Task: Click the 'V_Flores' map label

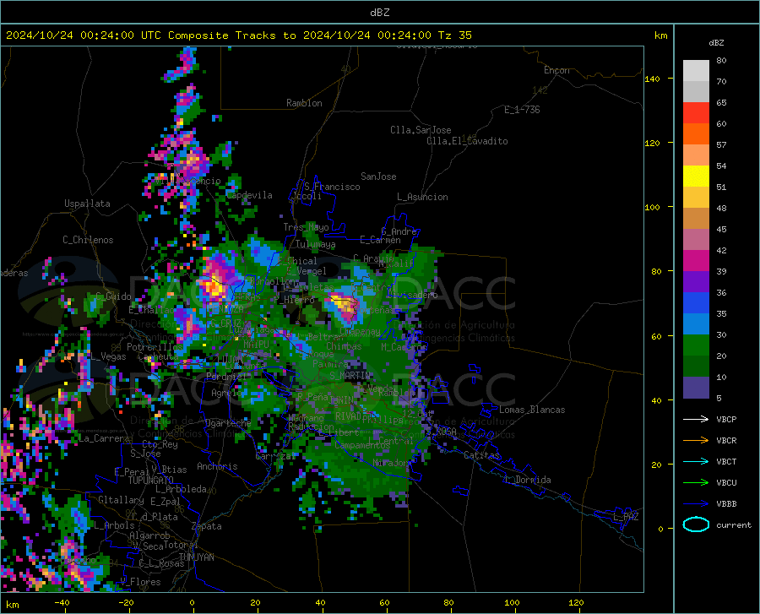Action: pos(141,582)
